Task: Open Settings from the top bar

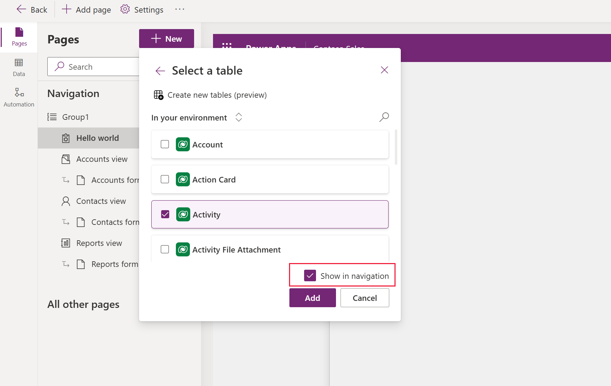Action: pos(142,9)
